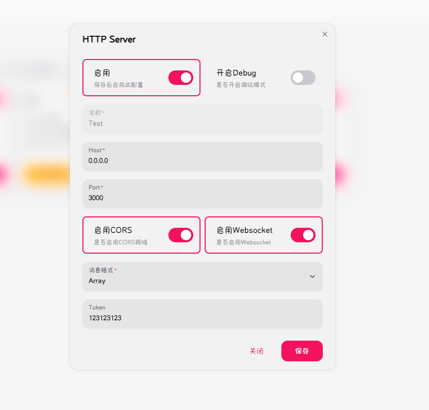The width and height of the screenshot is (429, 410).
Task: Click the 消息格式 field label
Action: (101, 270)
